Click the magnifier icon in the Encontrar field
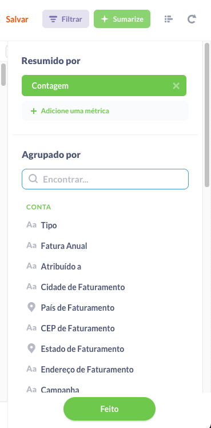 (x=33, y=179)
